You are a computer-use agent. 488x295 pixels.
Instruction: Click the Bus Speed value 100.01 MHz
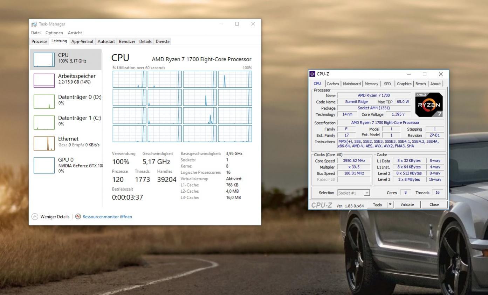pos(354,173)
